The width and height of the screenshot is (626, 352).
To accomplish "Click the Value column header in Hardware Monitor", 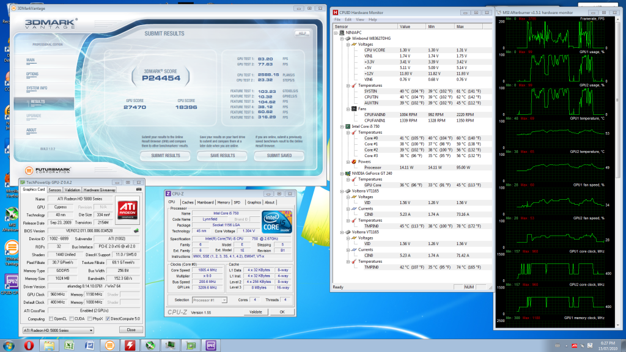I will click(x=411, y=26).
